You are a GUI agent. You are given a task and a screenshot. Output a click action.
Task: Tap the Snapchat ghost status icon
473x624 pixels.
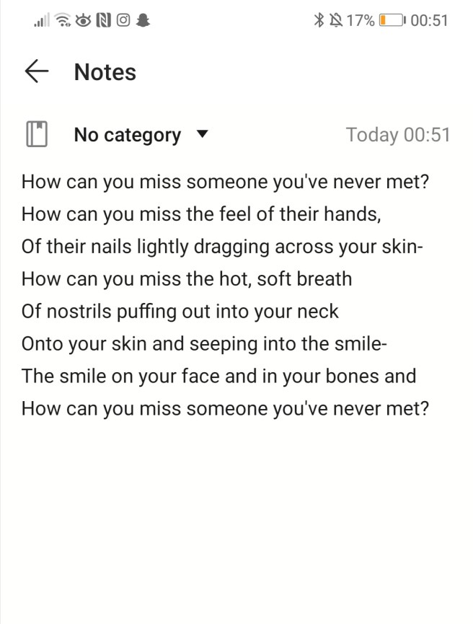143,21
